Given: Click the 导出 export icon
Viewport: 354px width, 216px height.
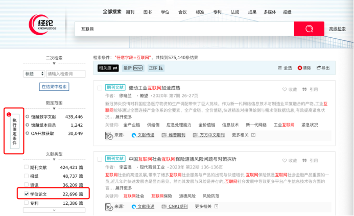Looking at the screenshot, I should [x=319, y=68].
